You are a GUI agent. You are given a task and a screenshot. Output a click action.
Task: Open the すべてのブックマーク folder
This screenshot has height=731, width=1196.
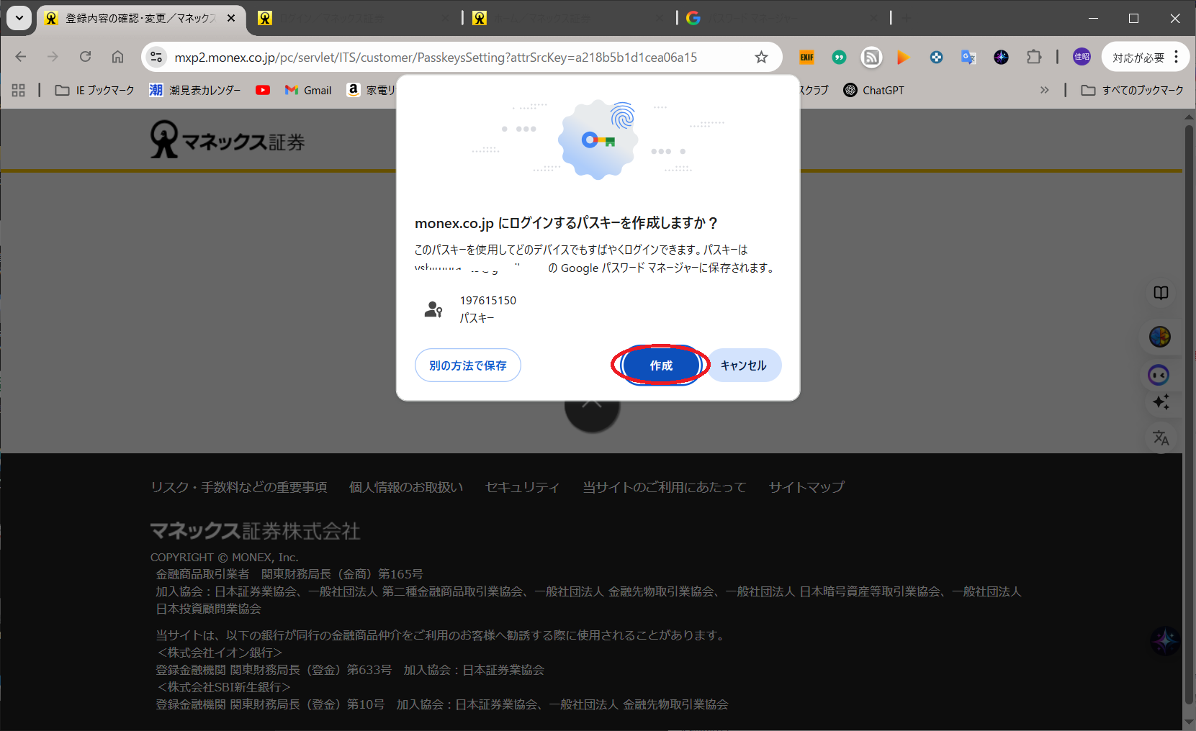pos(1133,90)
